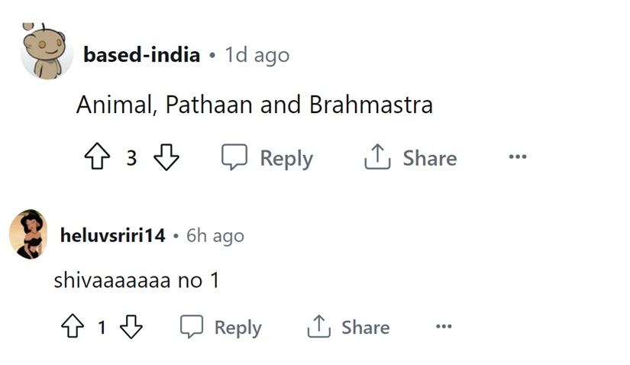Share the heluvsriri14 comment
Screen dimensions: 630x365
(348, 328)
